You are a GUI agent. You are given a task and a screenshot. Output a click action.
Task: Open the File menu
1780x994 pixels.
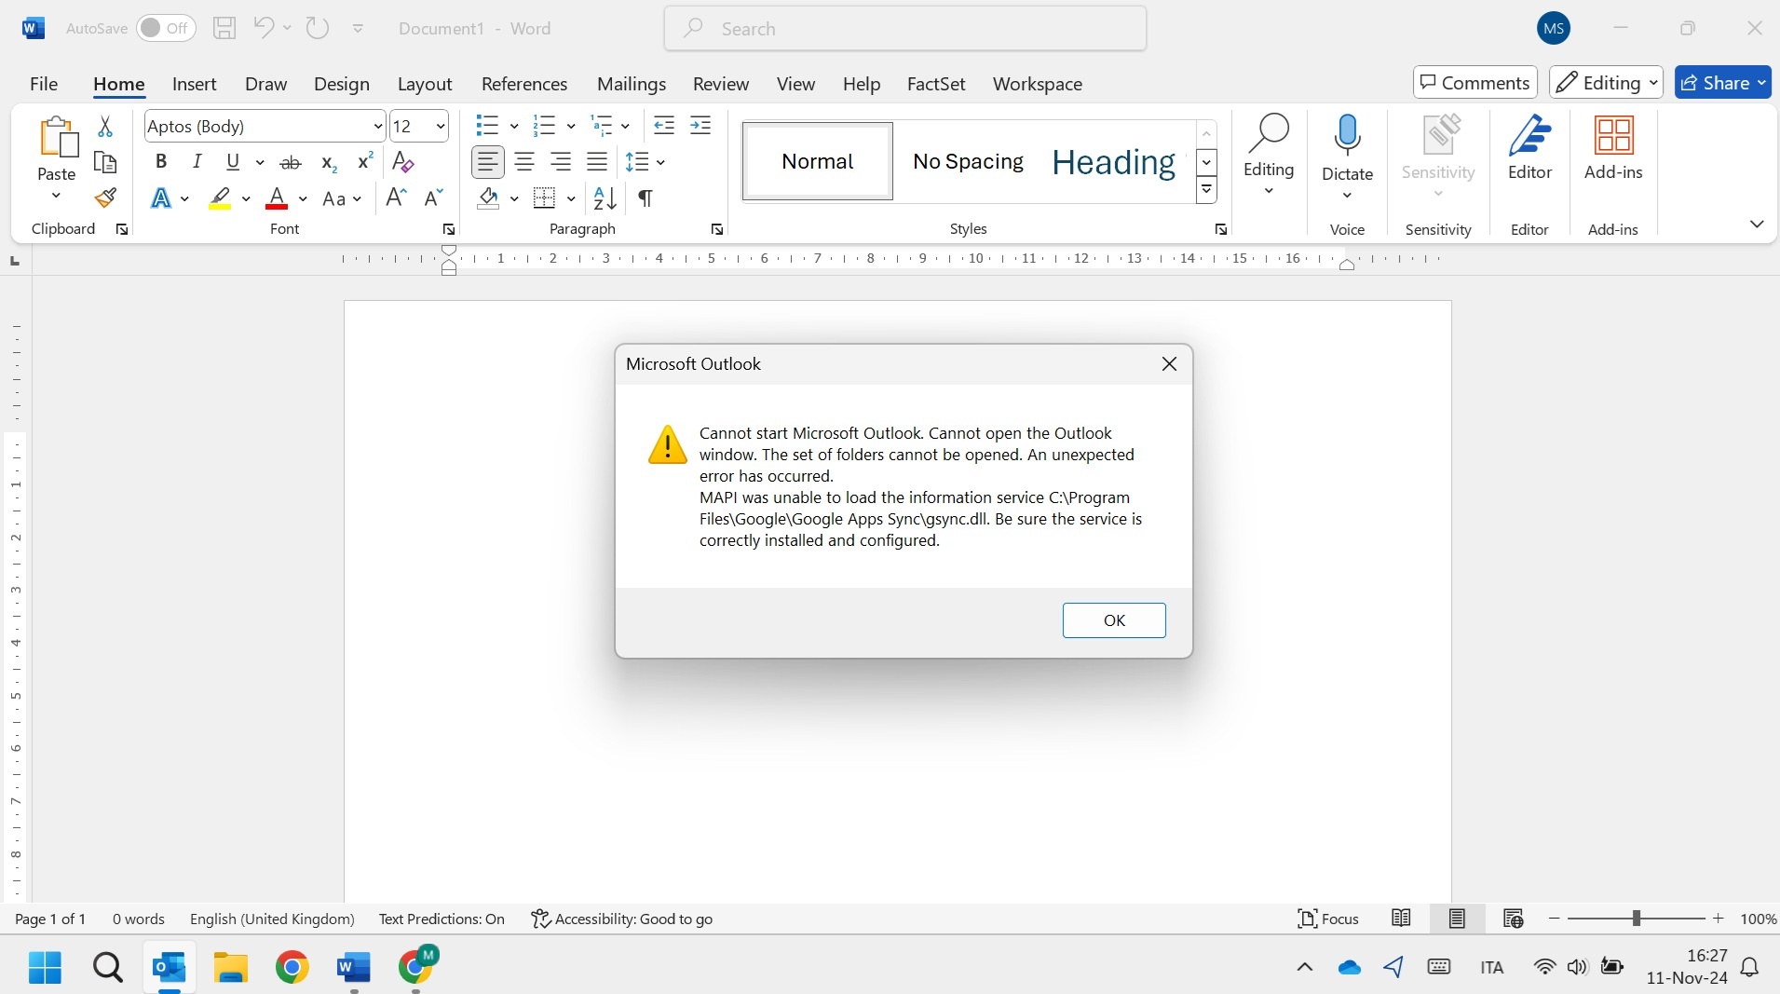pos(44,84)
